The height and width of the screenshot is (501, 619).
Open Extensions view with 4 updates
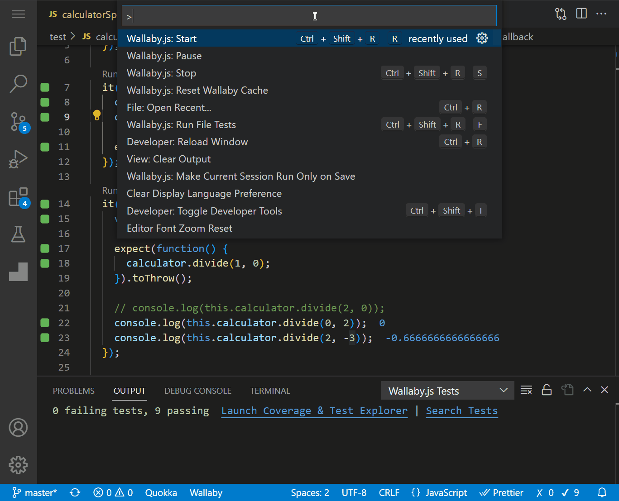(x=19, y=197)
